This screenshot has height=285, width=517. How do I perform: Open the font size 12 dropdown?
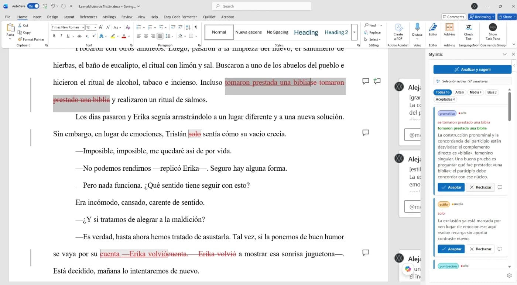pos(95,27)
